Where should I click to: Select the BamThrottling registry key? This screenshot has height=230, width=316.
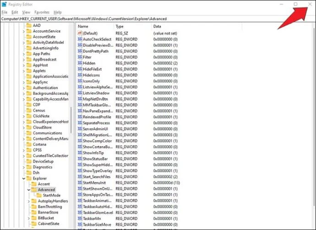click(x=50, y=207)
